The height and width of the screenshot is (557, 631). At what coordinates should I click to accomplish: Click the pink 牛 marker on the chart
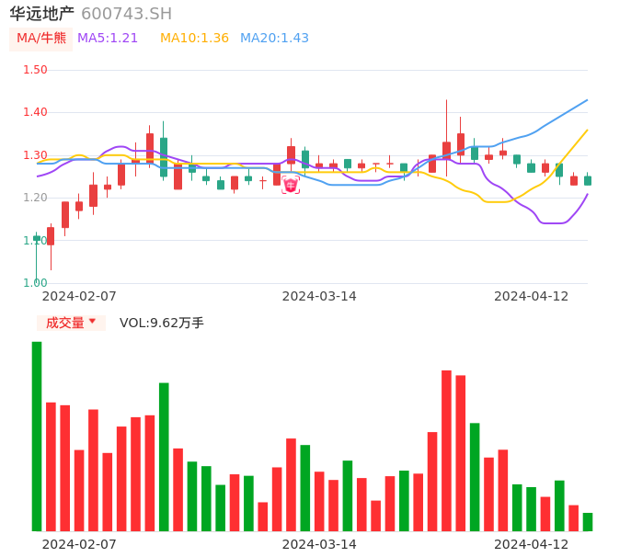click(291, 185)
